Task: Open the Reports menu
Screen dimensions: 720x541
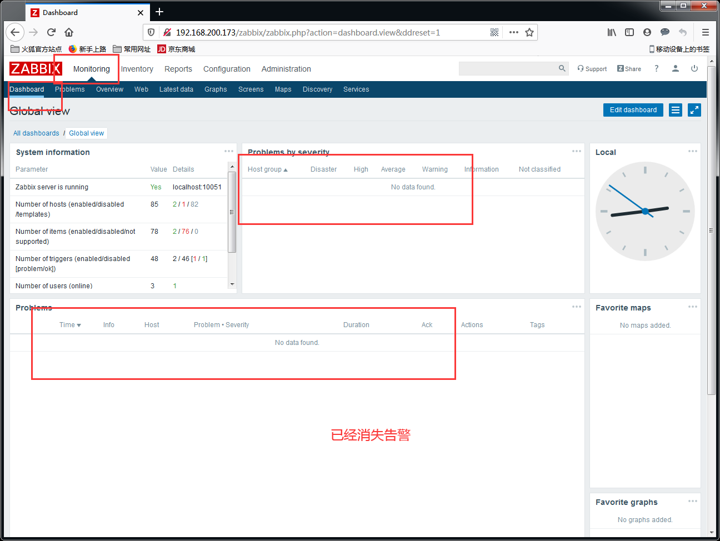Action: [178, 69]
